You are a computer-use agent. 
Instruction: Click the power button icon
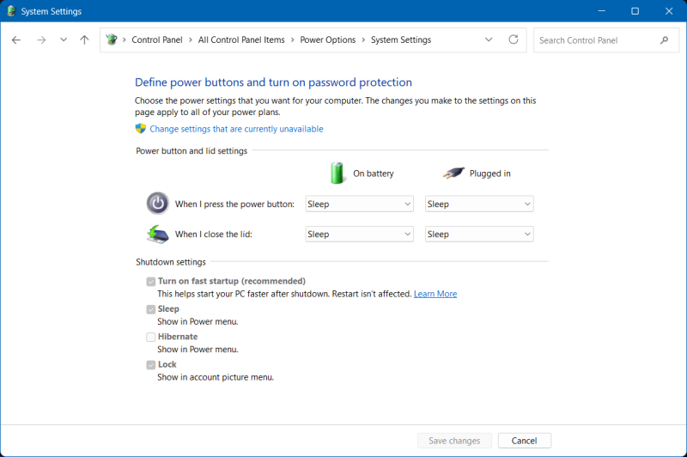point(157,204)
